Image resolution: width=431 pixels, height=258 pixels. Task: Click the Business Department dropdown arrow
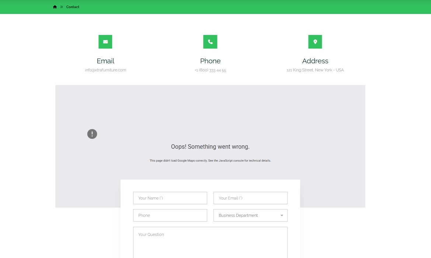click(x=282, y=215)
